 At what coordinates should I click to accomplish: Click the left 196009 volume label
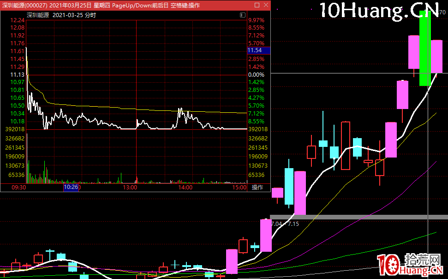click(x=15, y=157)
